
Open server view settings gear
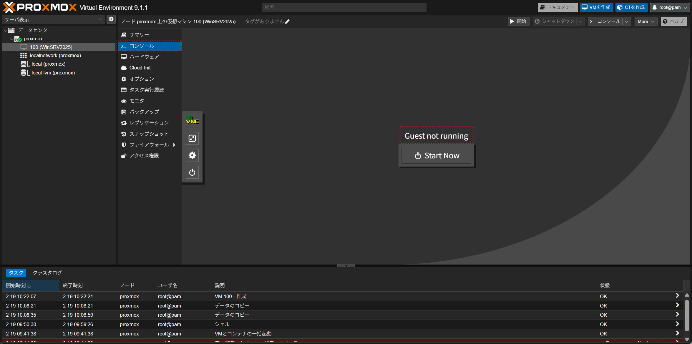[111, 19]
